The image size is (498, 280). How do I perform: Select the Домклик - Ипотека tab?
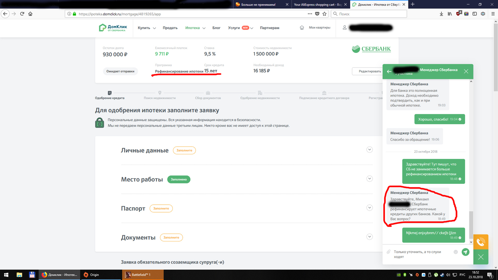coord(379,4)
